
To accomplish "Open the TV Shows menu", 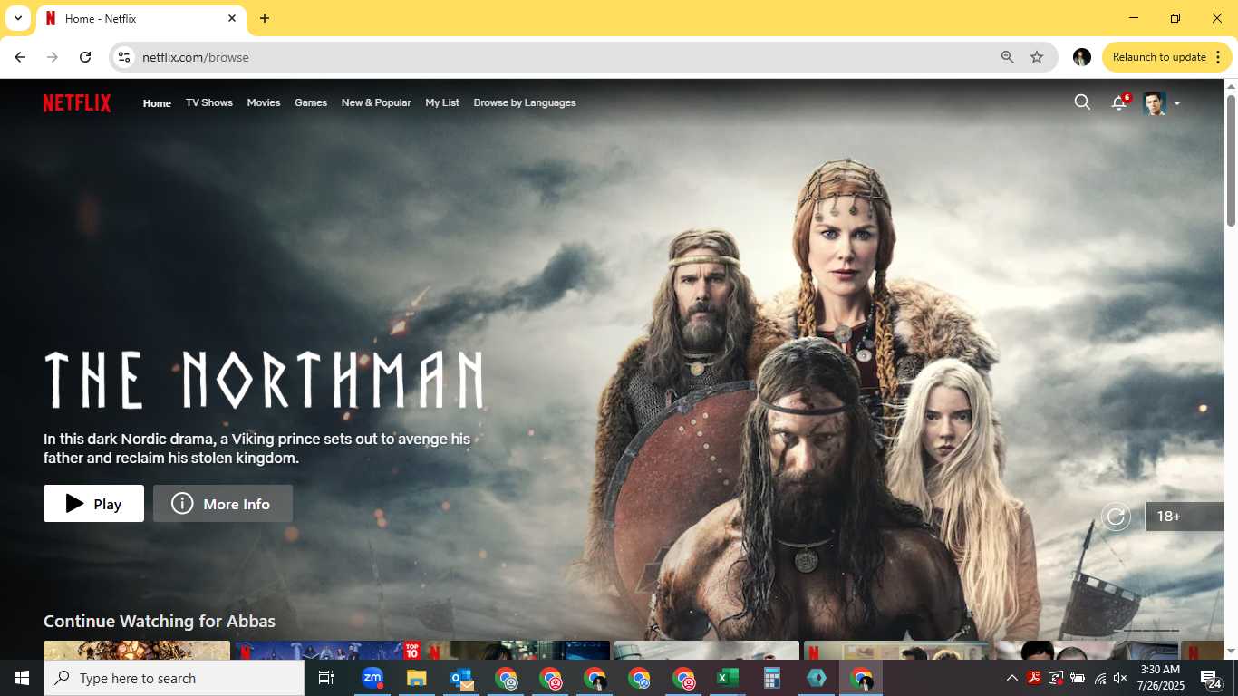I will click(x=209, y=102).
